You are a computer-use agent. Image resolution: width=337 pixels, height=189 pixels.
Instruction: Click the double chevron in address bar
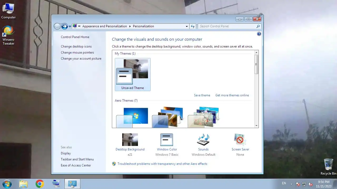pyautogui.click(x=79, y=26)
